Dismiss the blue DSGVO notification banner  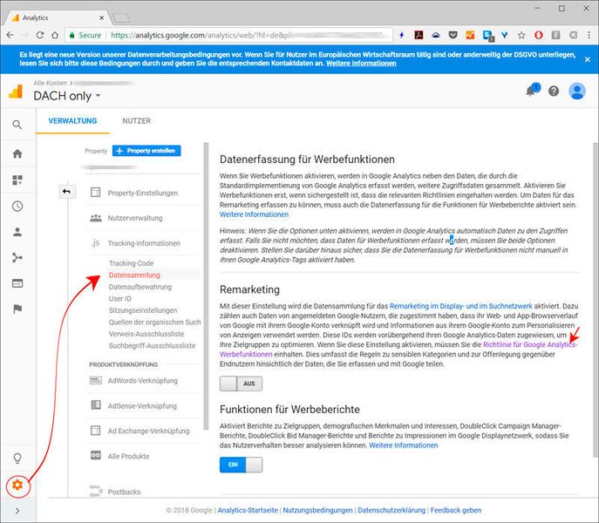[587, 59]
